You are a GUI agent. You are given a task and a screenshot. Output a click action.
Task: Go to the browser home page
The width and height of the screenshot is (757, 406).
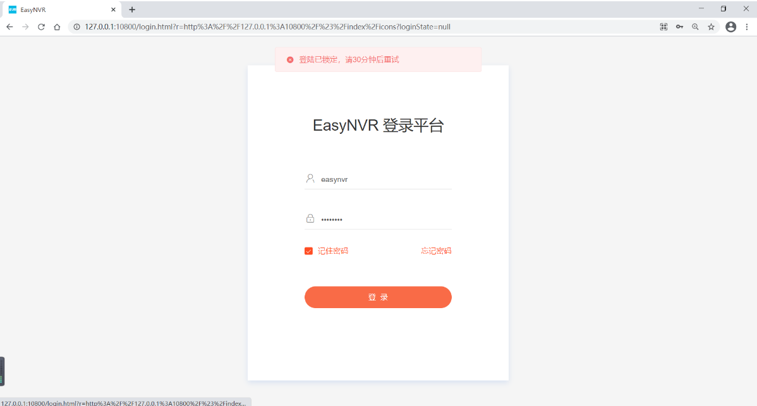tap(57, 27)
